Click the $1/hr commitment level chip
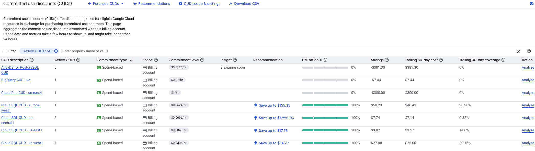Screen dimensions: 535x151 point(175,93)
